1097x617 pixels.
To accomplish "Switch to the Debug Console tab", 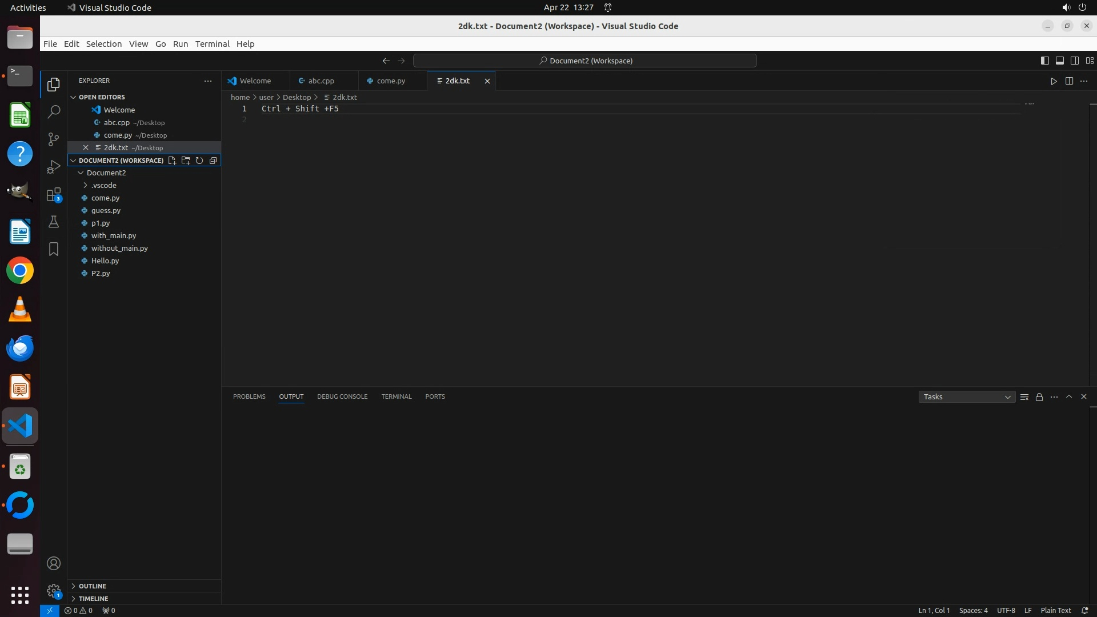I will 342,396.
